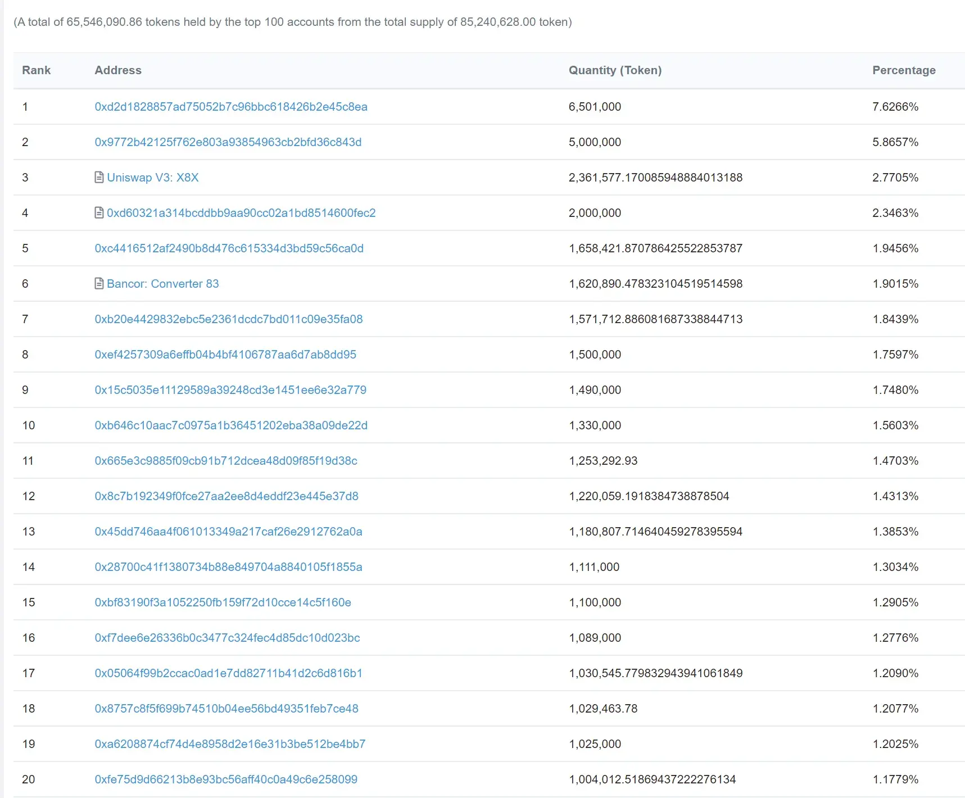Select quantity 1,030,545.779832943941061849
965x798 pixels.
656,673
